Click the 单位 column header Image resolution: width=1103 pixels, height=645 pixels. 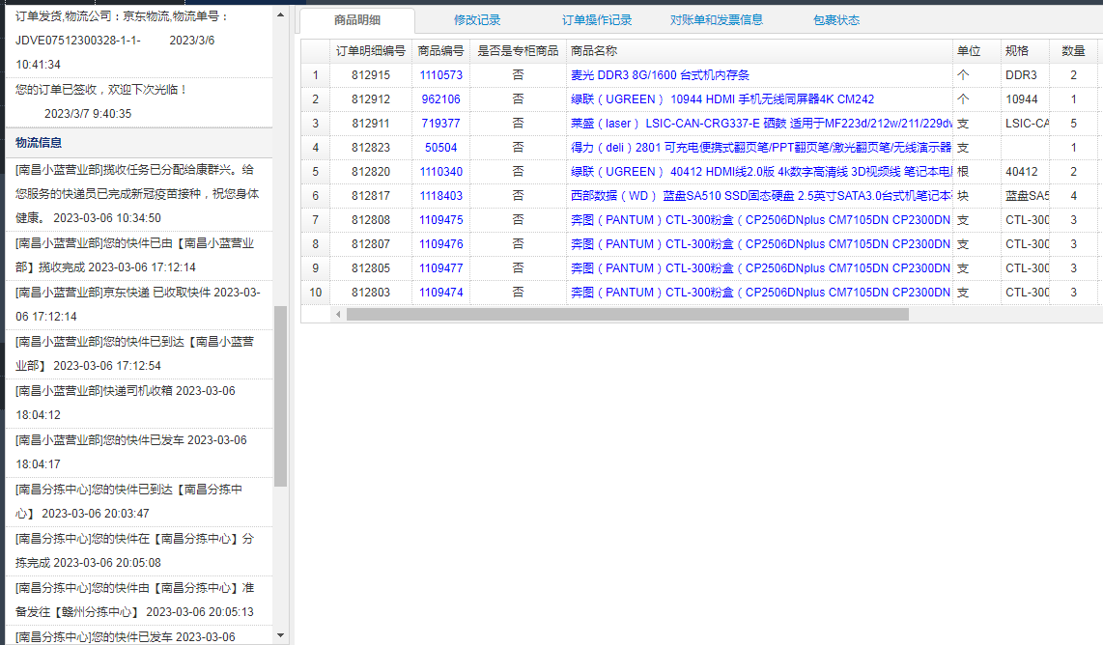click(x=976, y=50)
